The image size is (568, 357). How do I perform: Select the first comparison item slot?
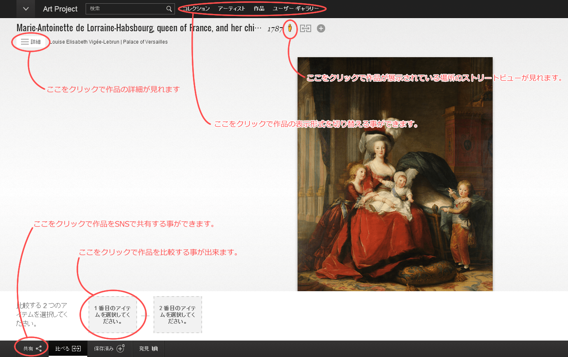tap(113, 315)
